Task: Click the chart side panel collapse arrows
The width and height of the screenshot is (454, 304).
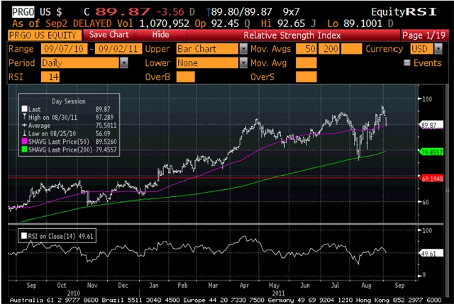Action: 448,191
